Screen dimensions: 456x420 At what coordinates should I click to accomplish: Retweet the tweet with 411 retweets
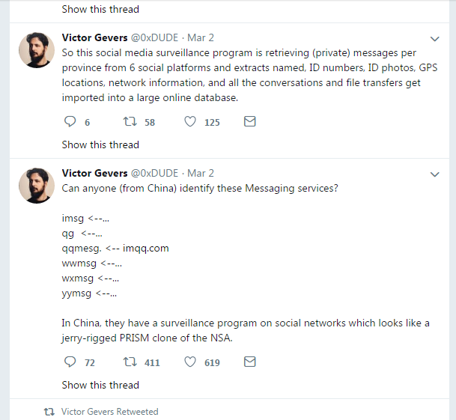(x=128, y=362)
